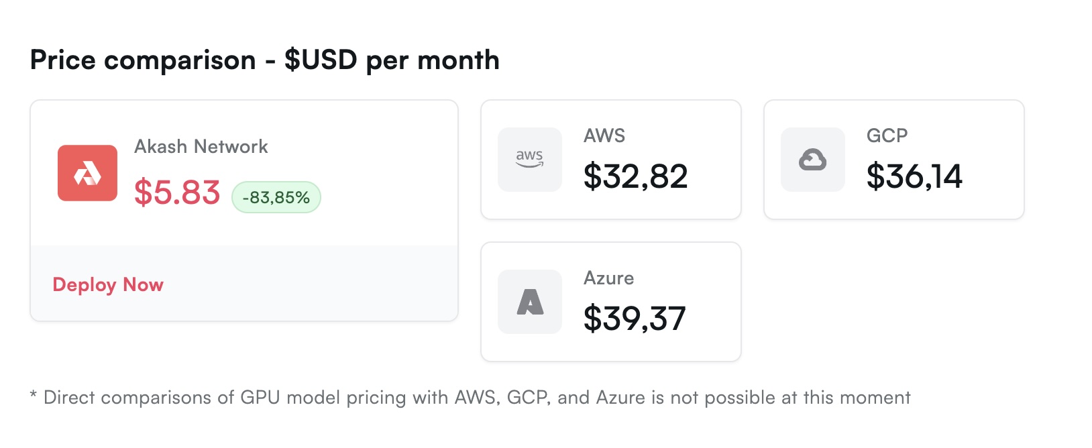Click the GCP price $36,14
The height and width of the screenshot is (448, 1092).
coord(914,176)
